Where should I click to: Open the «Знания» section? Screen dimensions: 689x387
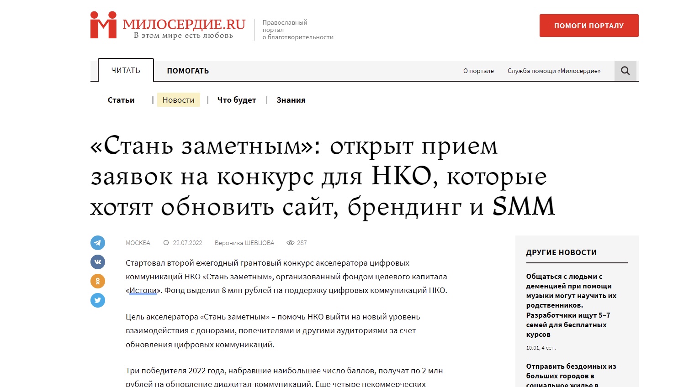click(291, 100)
